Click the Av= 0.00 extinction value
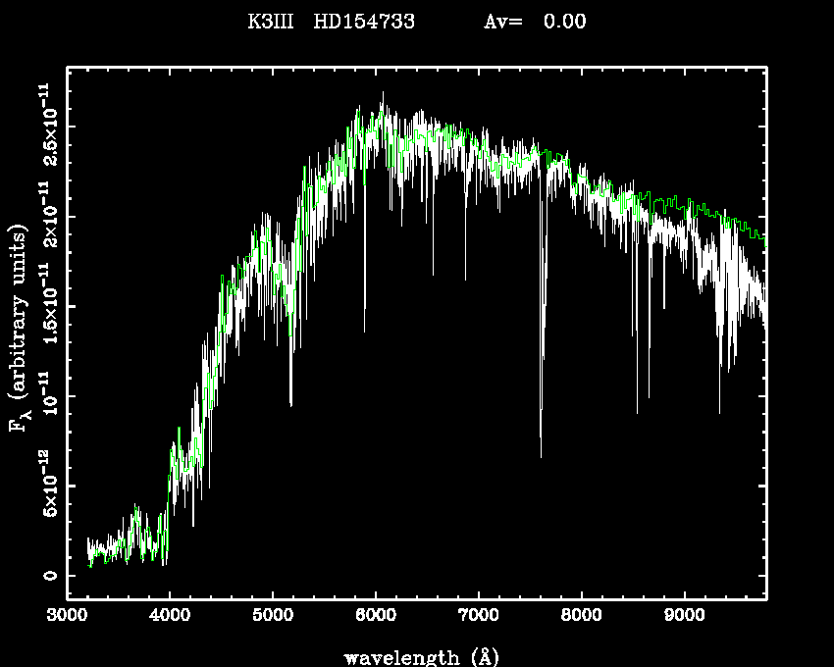Image resolution: width=834 pixels, height=667 pixels. pos(536,22)
